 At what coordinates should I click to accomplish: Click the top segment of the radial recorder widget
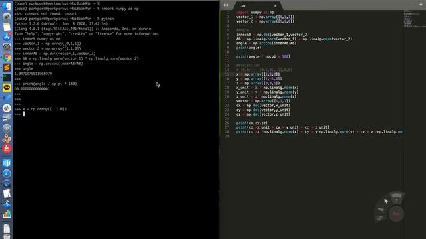click(397, 197)
